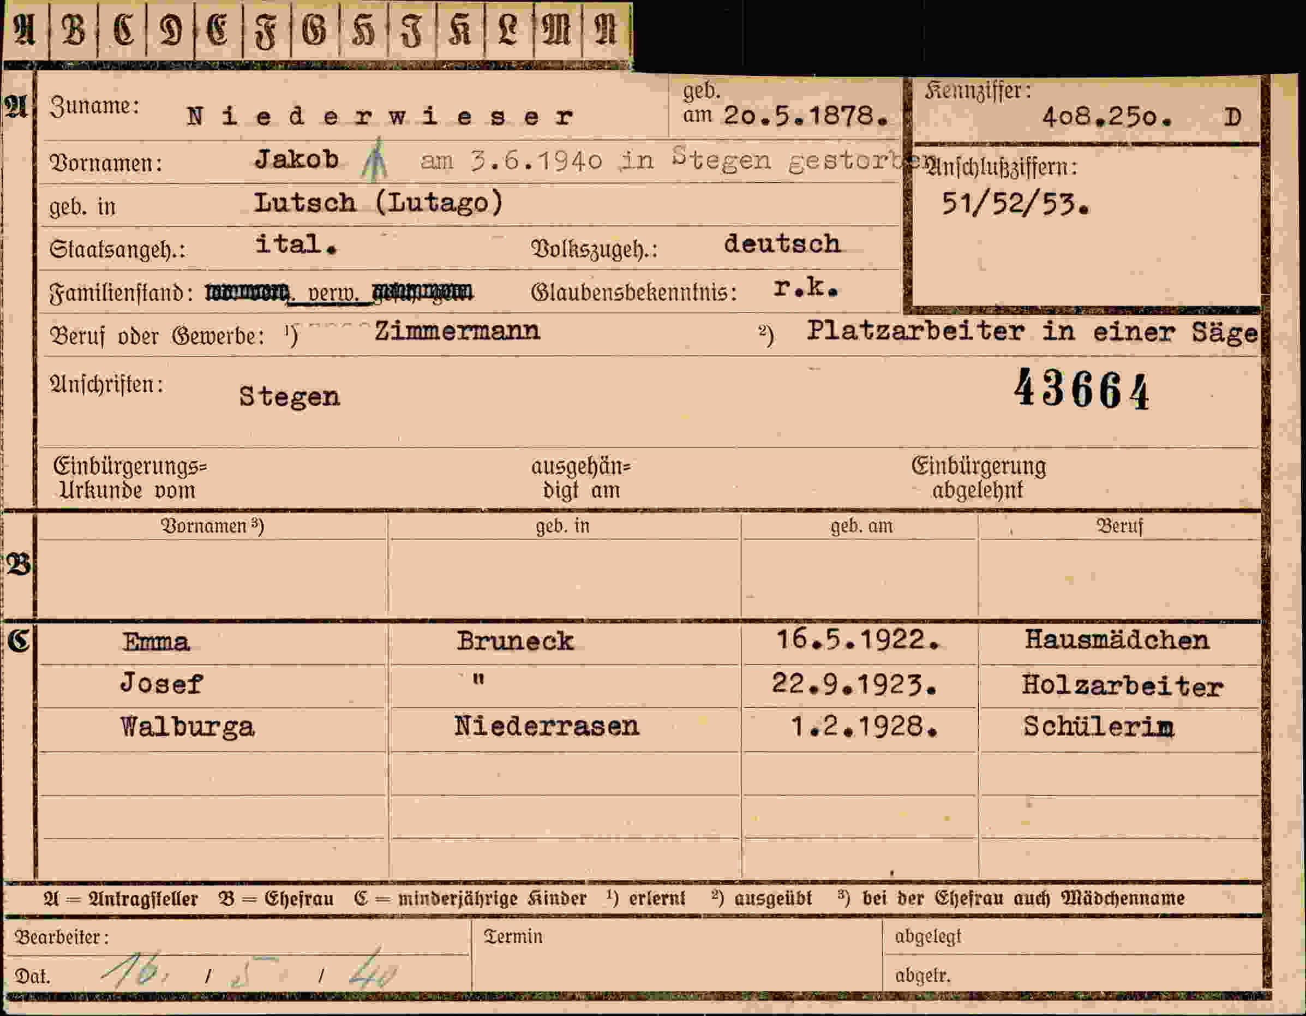Click the citizenship value ital.
This screenshot has height=1016, width=1306.
click(x=297, y=244)
